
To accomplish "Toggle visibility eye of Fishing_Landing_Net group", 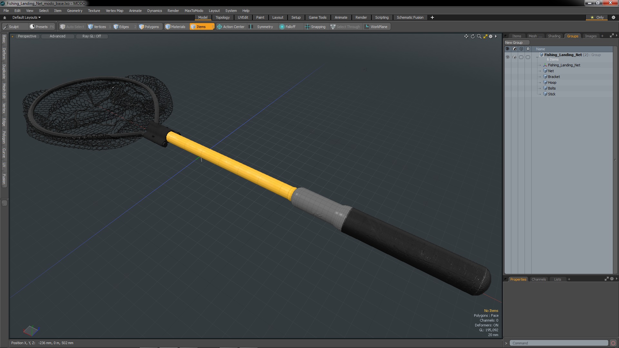I will tap(507, 57).
